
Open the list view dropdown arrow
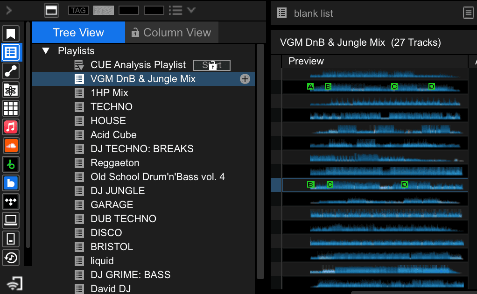[x=191, y=10]
